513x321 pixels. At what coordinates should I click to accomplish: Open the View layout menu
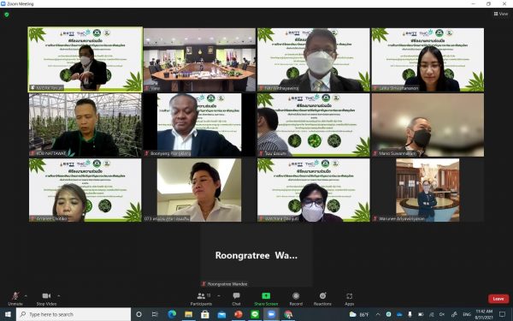(x=501, y=14)
